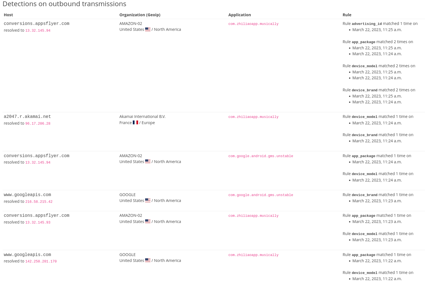
Task: Click the Application column header
Action: pyautogui.click(x=240, y=15)
